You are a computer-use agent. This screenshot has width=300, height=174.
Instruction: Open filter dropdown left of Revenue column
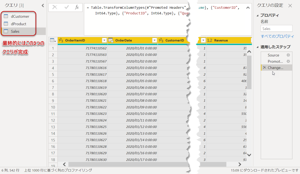(203, 40)
